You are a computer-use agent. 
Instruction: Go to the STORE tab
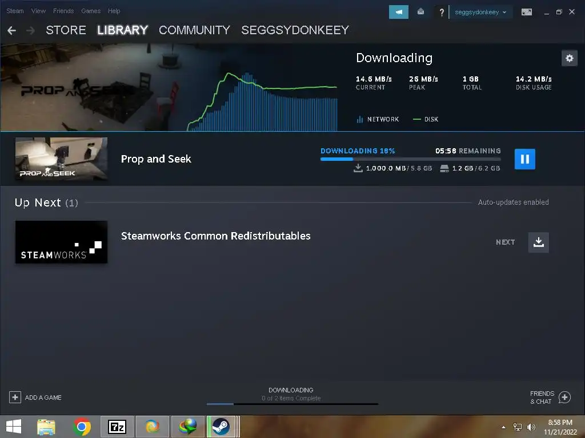[66, 30]
